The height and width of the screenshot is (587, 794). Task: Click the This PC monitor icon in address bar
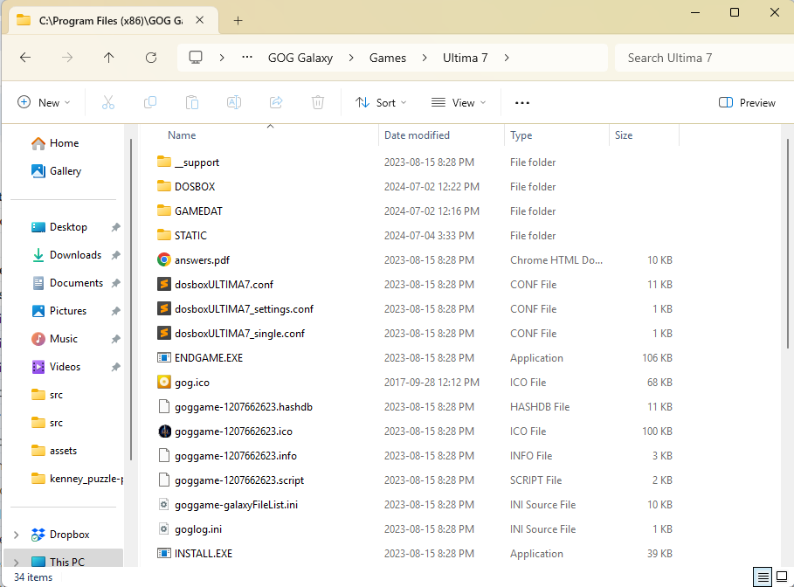(x=196, y=58)
